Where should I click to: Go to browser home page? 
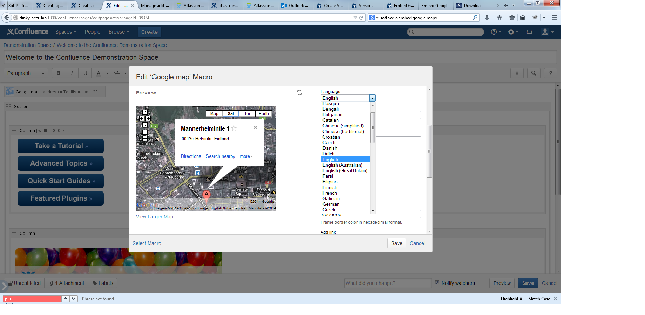click(500, 17)
